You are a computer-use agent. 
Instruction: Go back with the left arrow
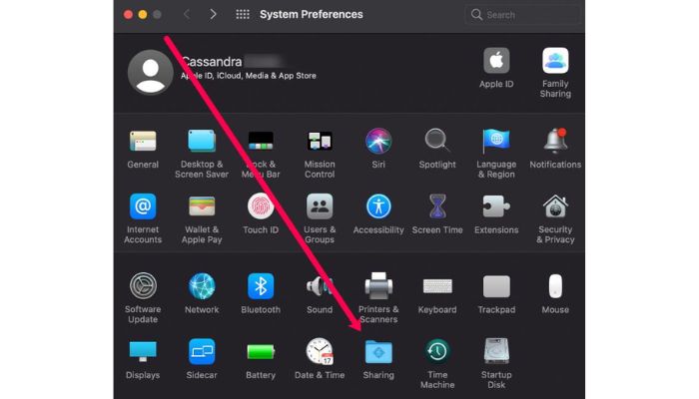(187, 14)
